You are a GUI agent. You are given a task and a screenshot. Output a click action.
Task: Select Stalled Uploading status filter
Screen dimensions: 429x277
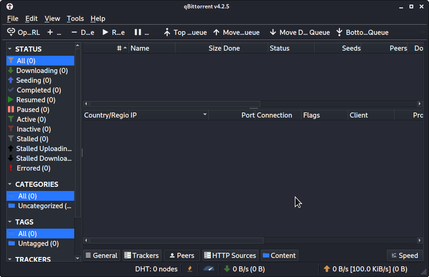40,149
